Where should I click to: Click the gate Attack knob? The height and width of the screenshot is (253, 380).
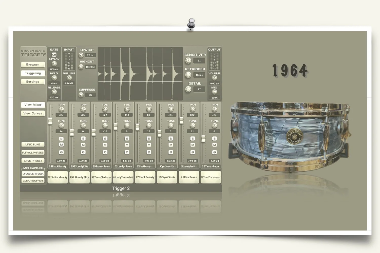pyautogui.click(x=54, y=64)
